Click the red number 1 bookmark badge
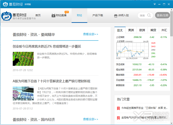The width and height of the screenshot is (173, 125). coord(118,108)
